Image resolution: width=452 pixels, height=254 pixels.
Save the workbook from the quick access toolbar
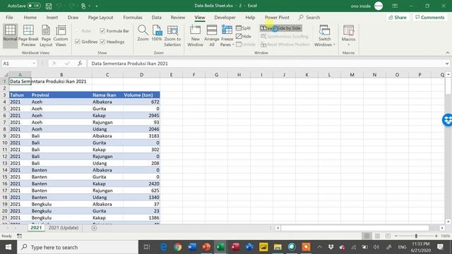click(x=49, y=6)
